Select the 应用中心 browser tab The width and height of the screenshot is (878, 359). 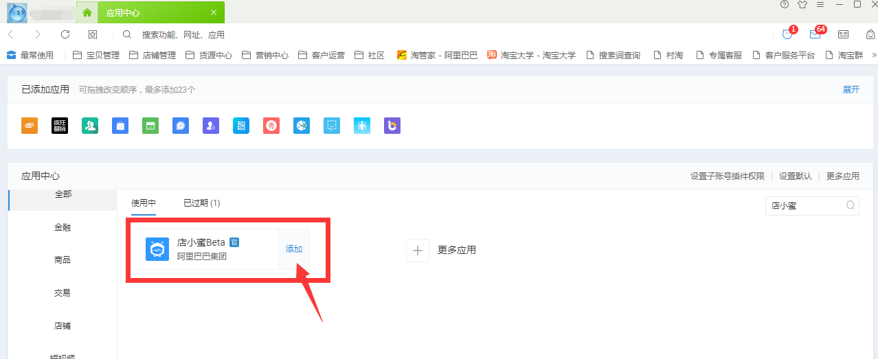pyautogui.click(x=161, y=12)
